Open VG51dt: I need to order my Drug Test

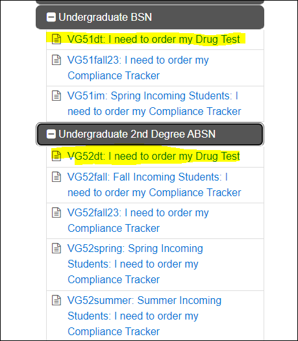153,40
